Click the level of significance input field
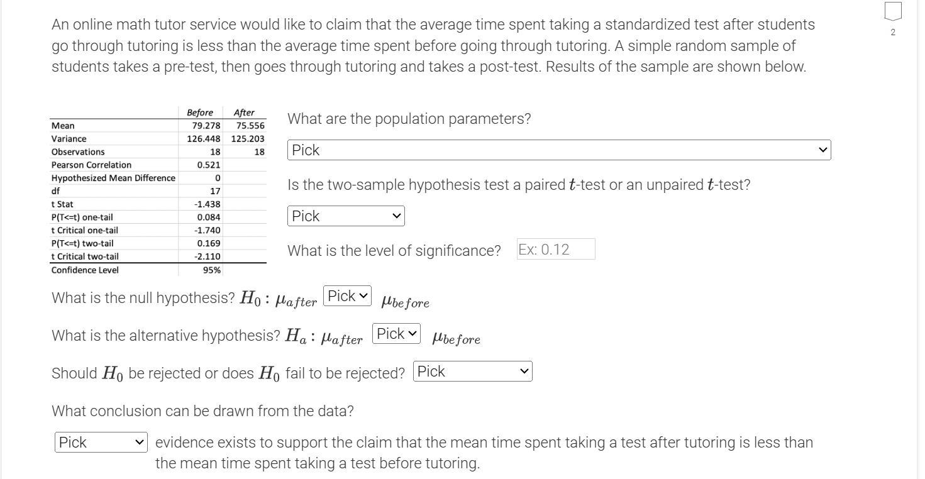The width and height of the screenshot is (925, 479). (x=555, y=249)
